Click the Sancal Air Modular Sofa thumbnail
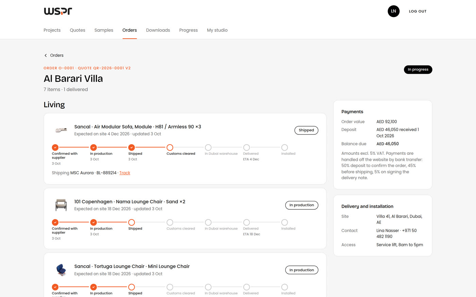Image resolution: width=476 pixels, height=297 pixels. tap(61, 130)
